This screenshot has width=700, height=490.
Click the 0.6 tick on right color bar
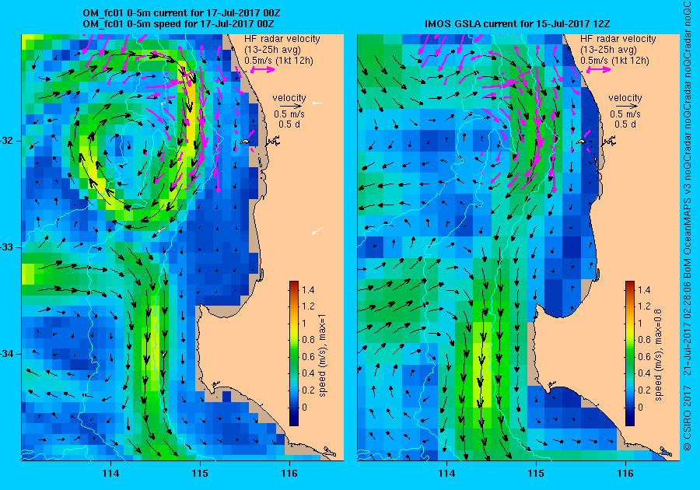coord(644,356)
